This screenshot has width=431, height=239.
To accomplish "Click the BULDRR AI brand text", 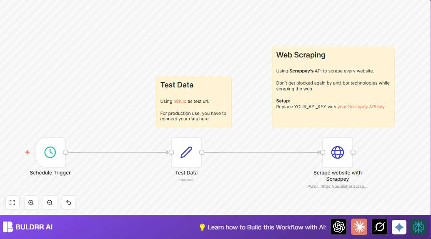I will 34,227.
